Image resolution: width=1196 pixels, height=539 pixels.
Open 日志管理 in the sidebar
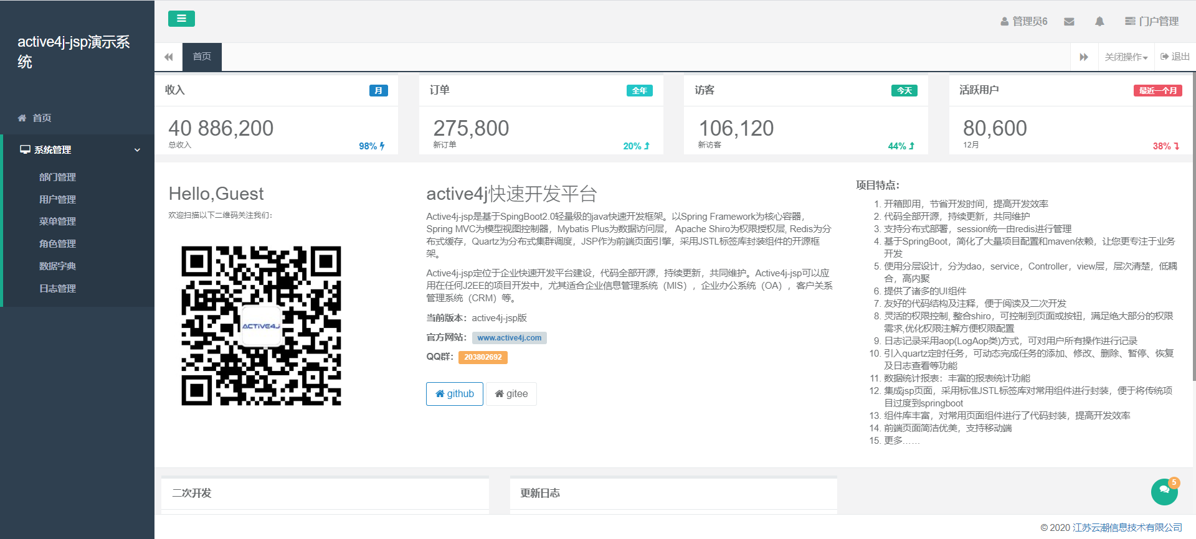(x=57, y=289)
